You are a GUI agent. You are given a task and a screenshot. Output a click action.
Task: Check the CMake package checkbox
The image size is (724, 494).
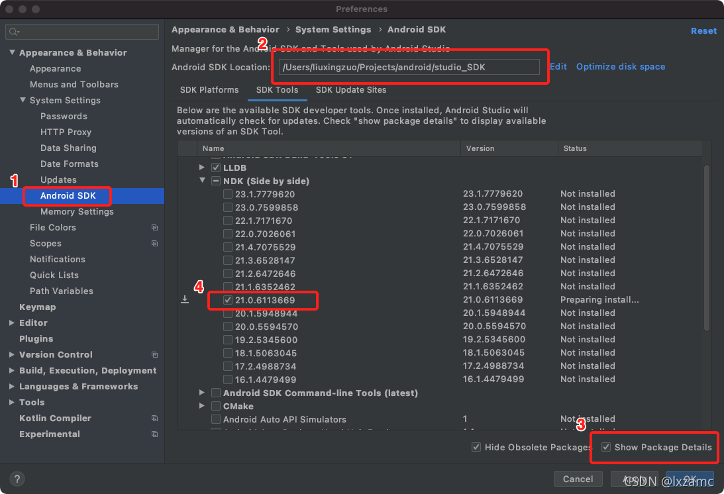216,406
